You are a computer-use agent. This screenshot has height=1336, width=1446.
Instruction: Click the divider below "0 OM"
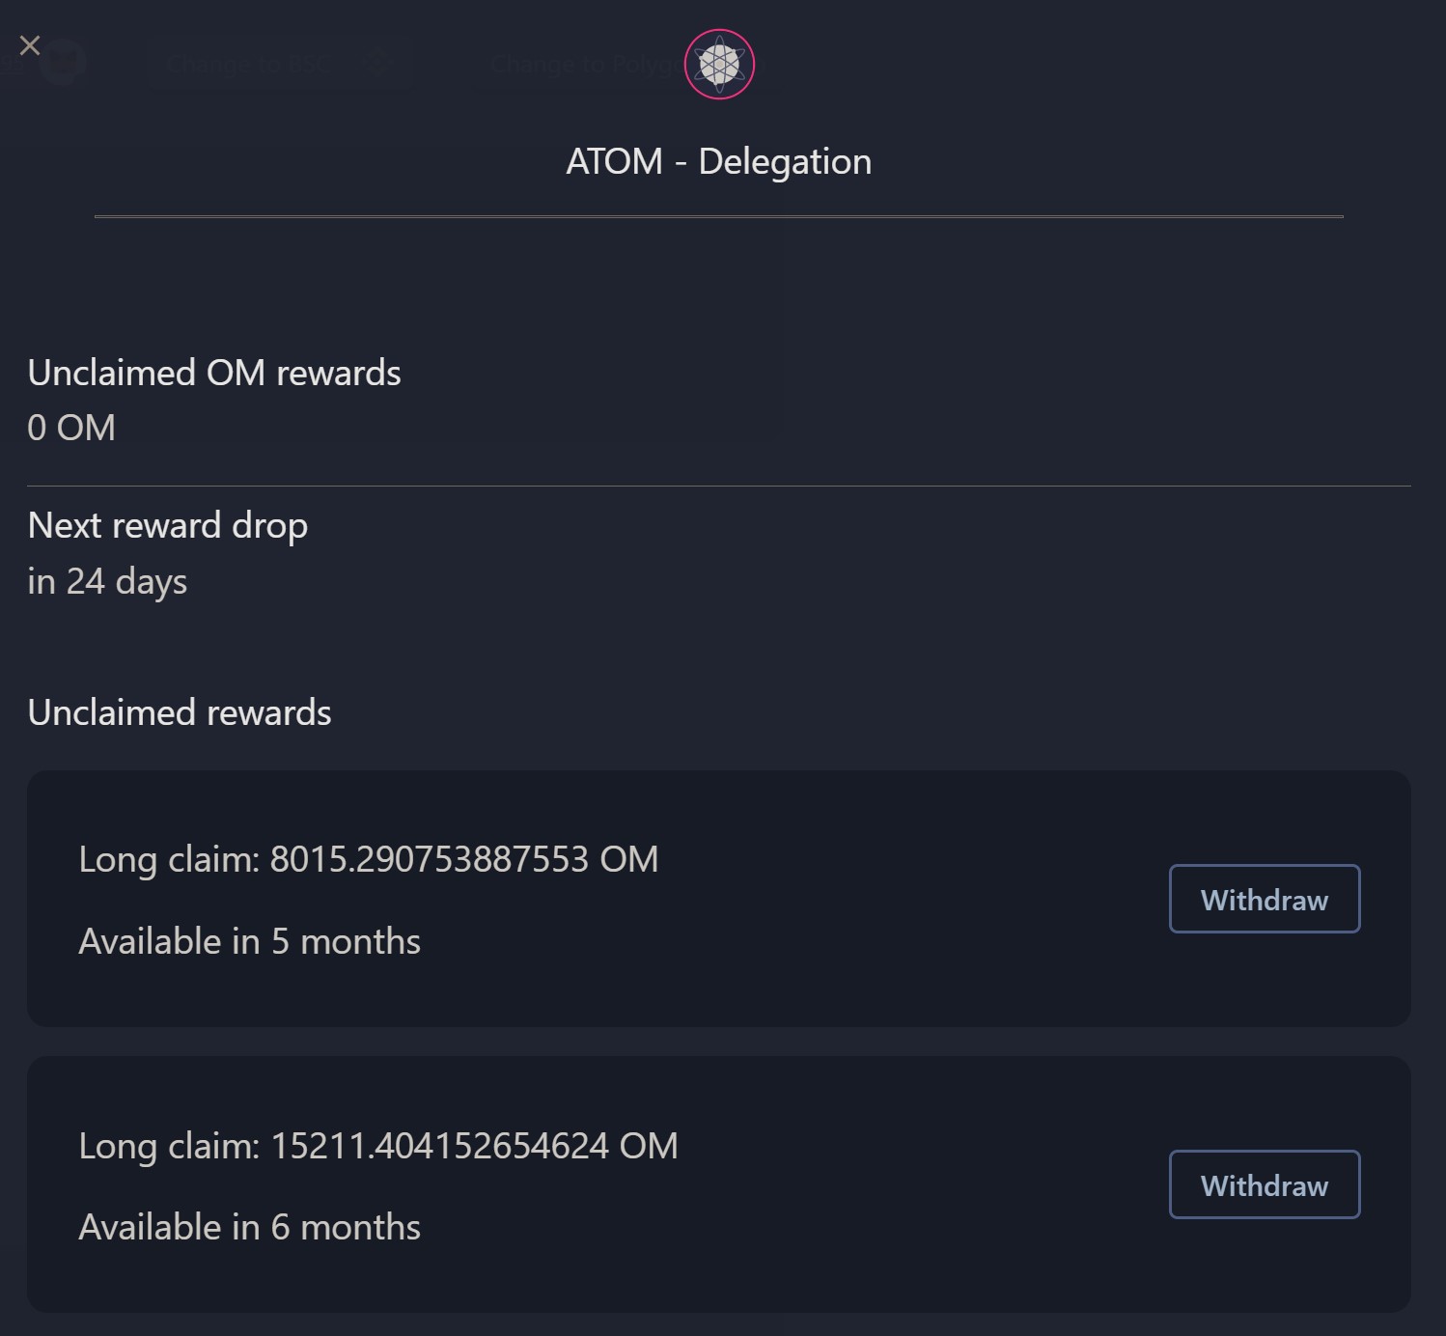[x=718, y=486]
